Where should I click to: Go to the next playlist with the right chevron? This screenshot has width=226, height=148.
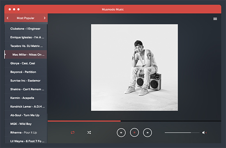(x=44, y=18)
